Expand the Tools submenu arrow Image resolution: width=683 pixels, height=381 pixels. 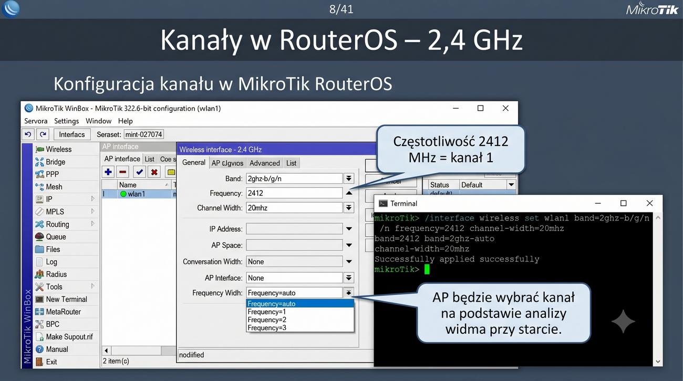(x=93, y=287)
